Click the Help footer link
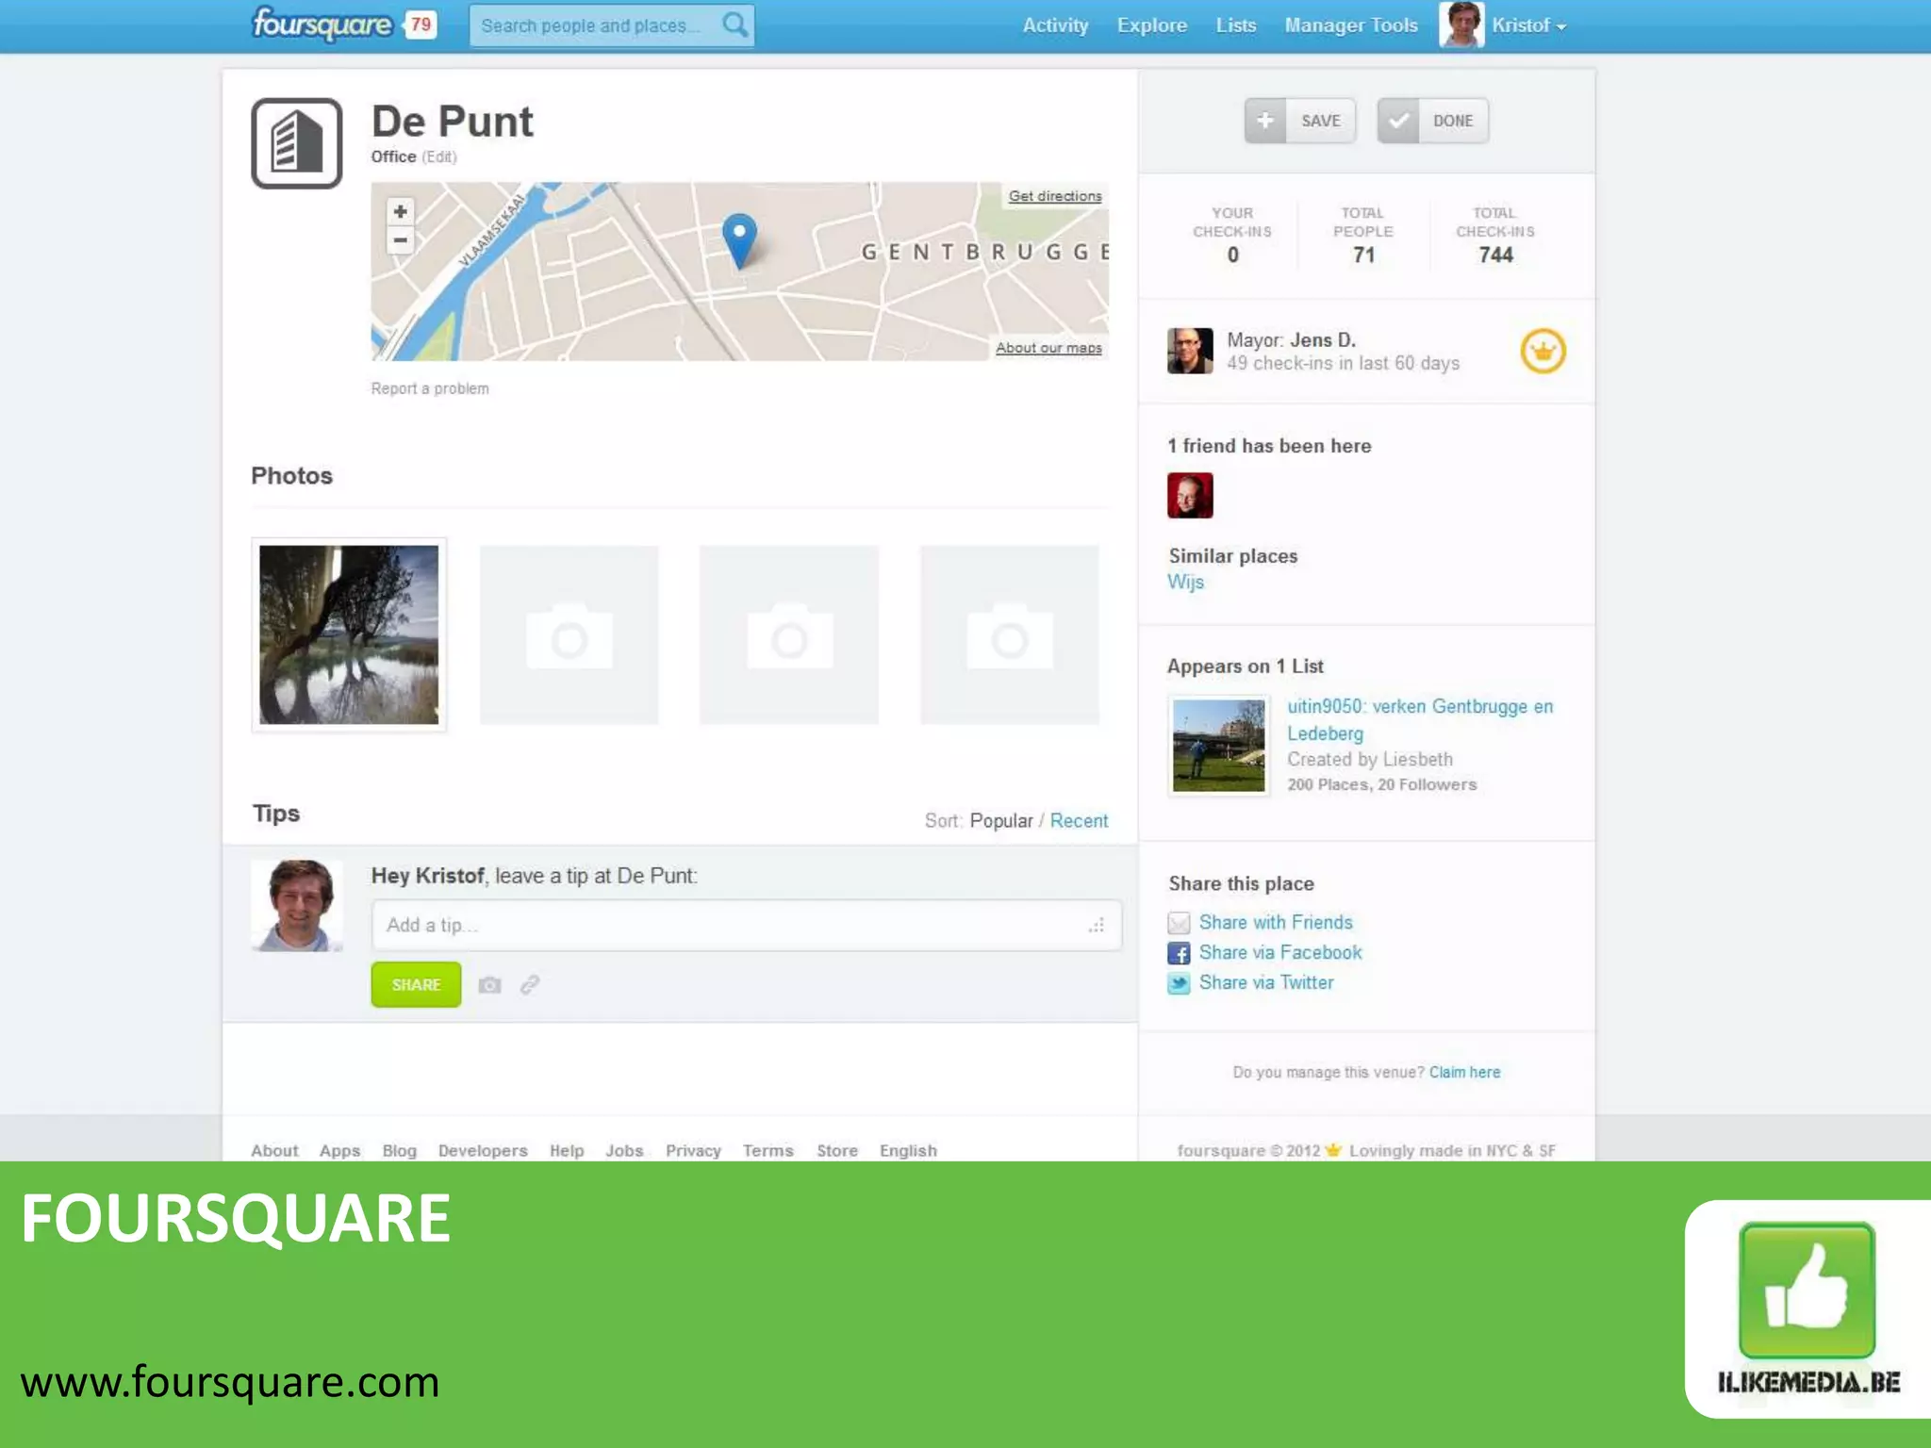Screen dimensions: 1931x1448 click(x=567, y=1150)
